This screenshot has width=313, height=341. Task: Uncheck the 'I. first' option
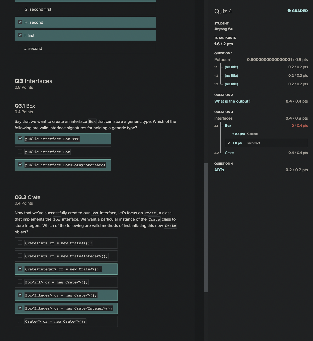(x=20, y=35)
